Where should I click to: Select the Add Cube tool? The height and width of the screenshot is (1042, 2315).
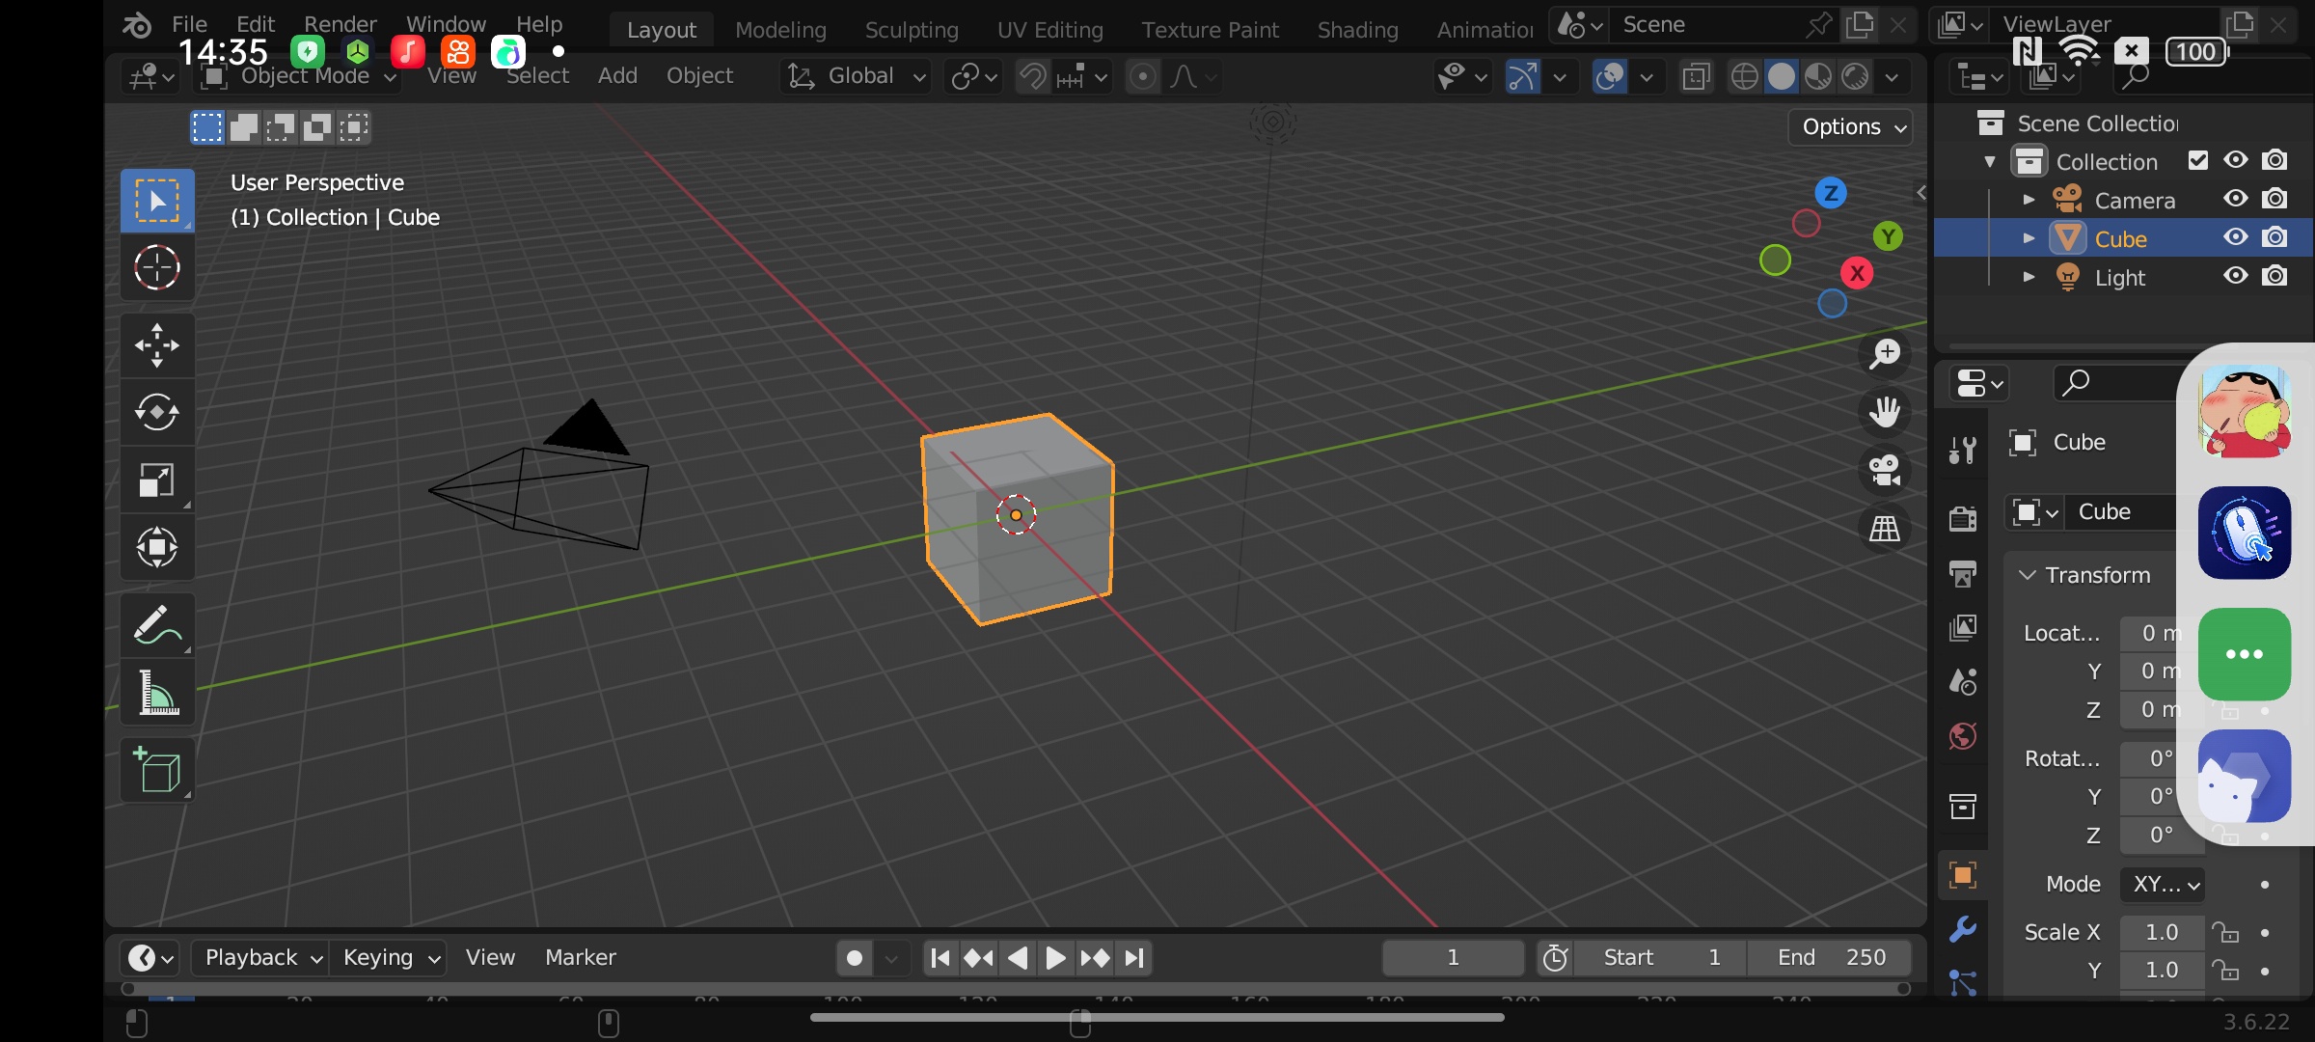[x=157, y=770]
